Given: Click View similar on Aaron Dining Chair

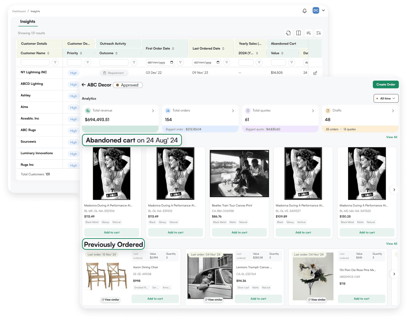Looking at the screenshot, I should click(110, 300).
